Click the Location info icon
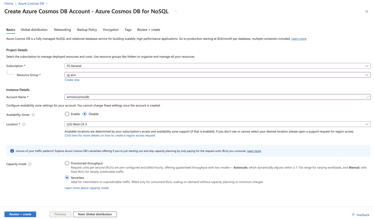This screenshot has height=219, width=374. (x=24, y=124)
